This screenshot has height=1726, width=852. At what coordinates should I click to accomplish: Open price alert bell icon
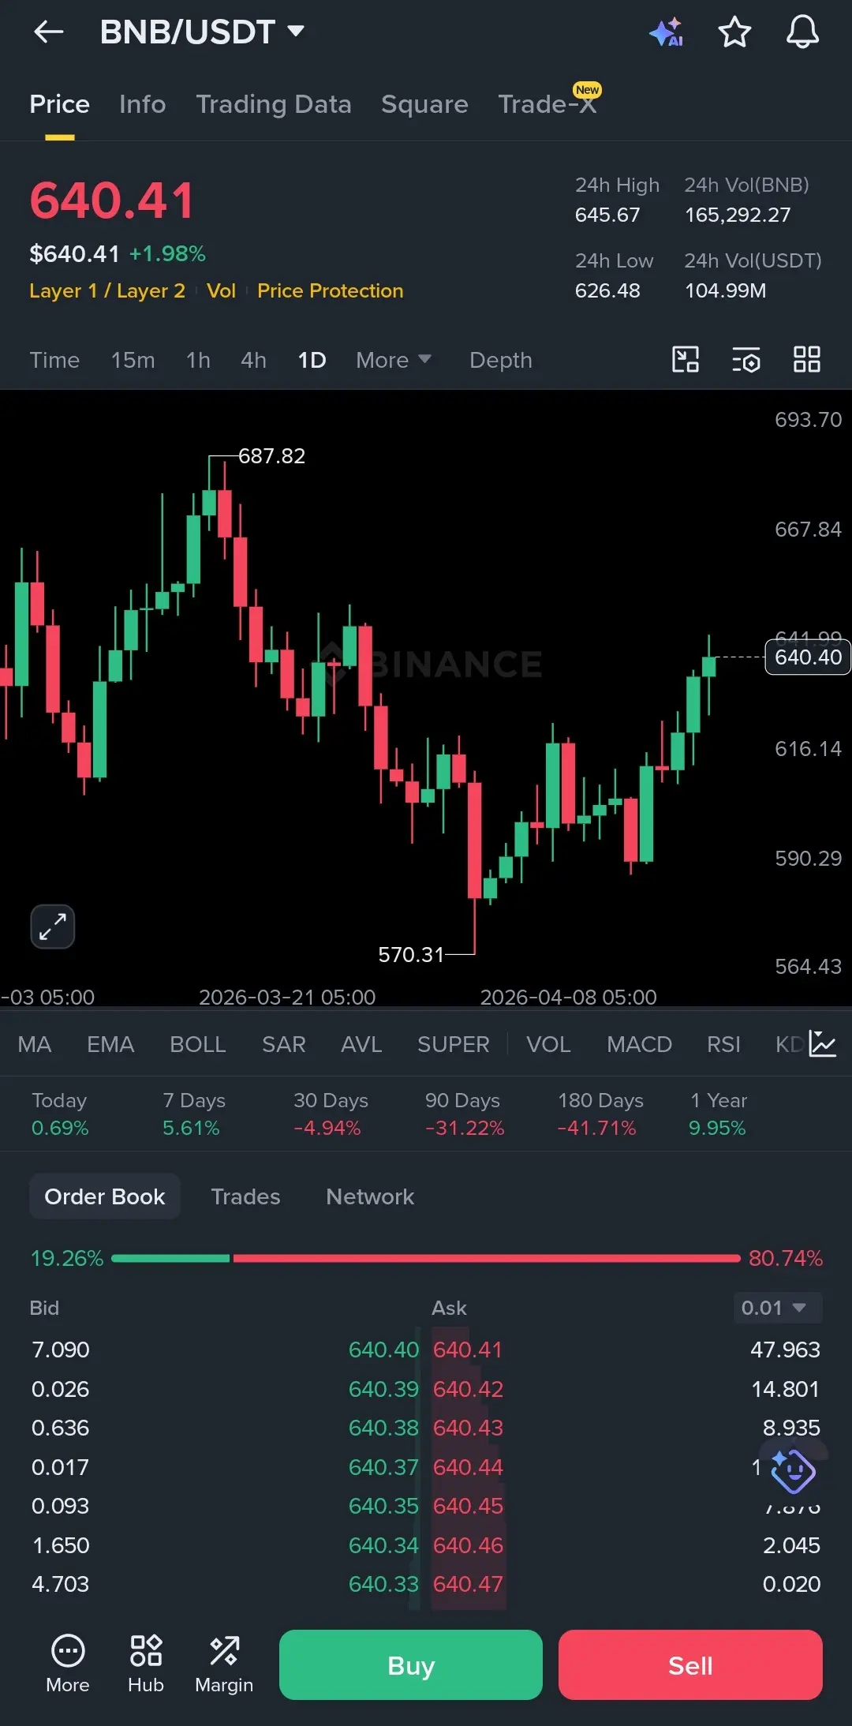802,32
